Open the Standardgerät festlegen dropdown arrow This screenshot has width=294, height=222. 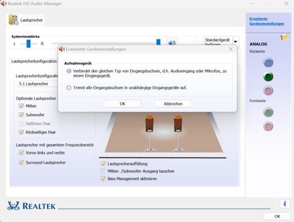(x=236, y=42)
